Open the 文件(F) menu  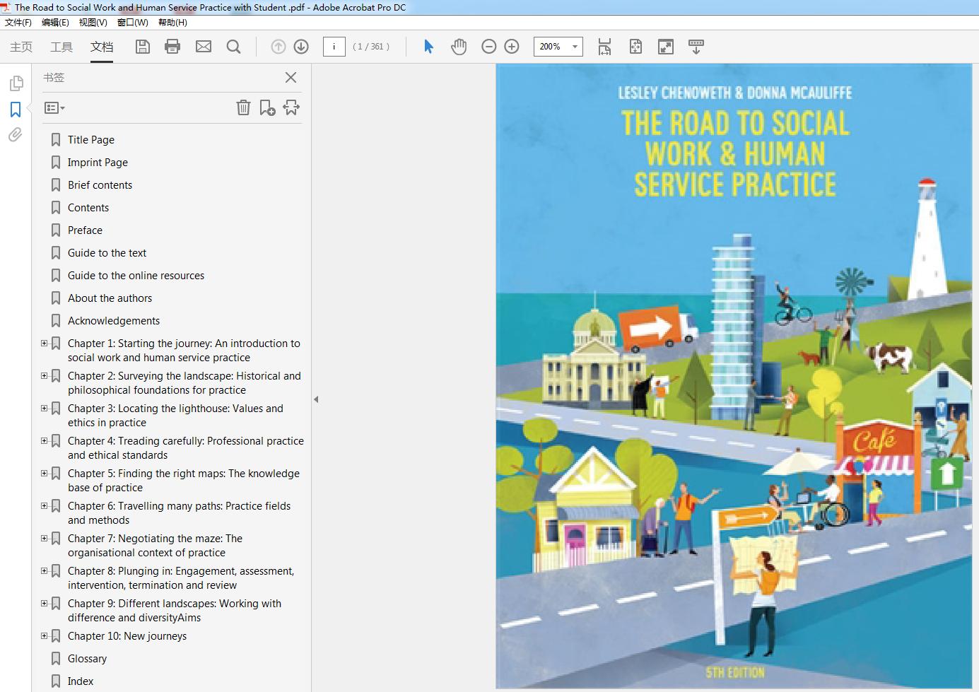click(x=18, y=23)
